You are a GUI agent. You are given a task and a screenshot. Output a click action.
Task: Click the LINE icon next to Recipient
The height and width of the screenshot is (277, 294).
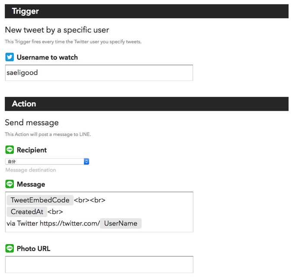click(10, 150)
